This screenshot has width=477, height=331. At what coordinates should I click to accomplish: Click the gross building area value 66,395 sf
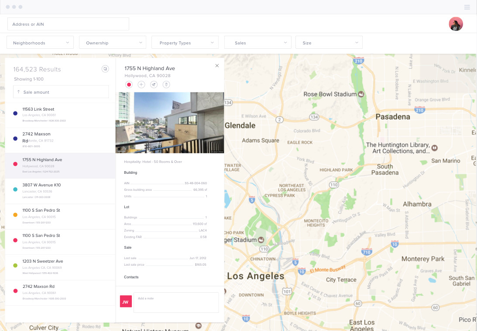click(200, 189)
